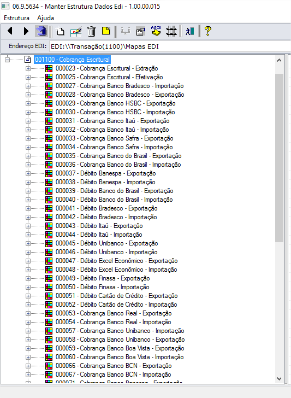Click colored grid icon of map 000051

(49, 296)
